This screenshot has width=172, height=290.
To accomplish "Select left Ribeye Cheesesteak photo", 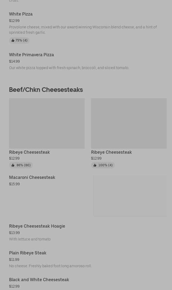I will [x=47, y=123].
